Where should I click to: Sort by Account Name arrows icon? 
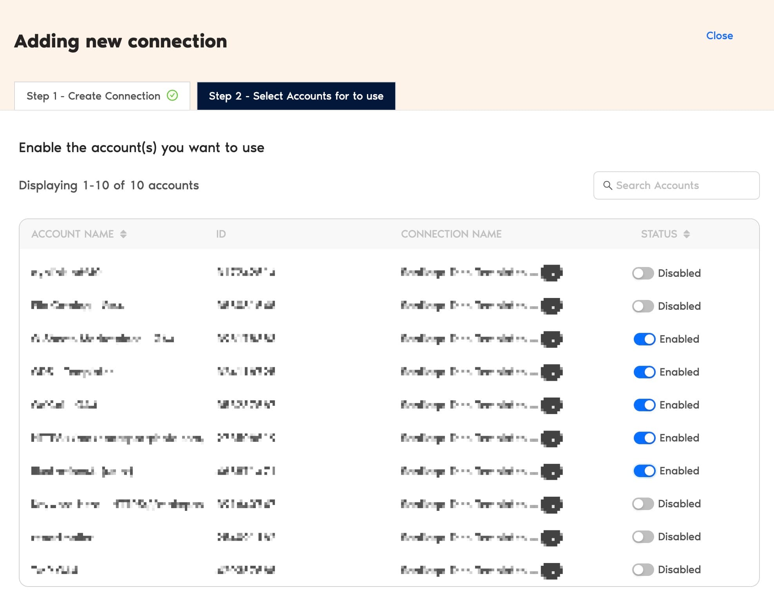[123, 234]
